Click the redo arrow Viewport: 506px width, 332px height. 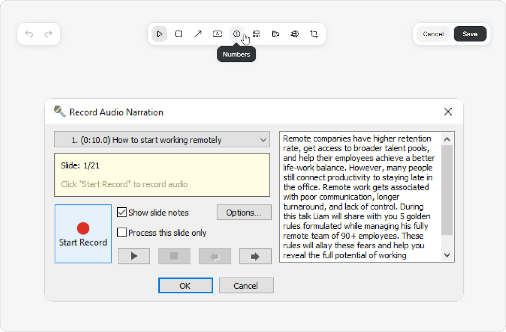(48, 34)
